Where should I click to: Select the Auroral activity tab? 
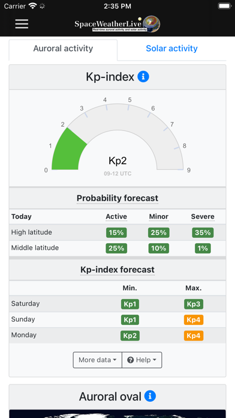pyautogui.click(x=63, y=49)
